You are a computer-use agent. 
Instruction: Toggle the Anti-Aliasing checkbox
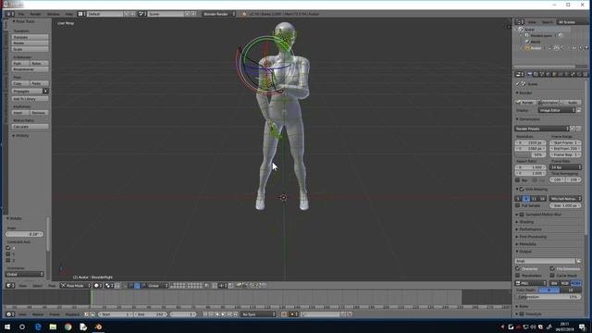(x=522, y=189)
